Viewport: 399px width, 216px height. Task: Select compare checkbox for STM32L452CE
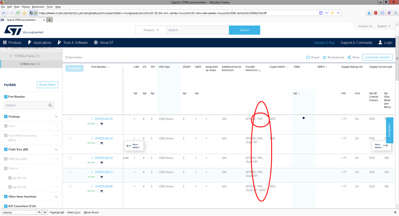(x=70, y=158)
